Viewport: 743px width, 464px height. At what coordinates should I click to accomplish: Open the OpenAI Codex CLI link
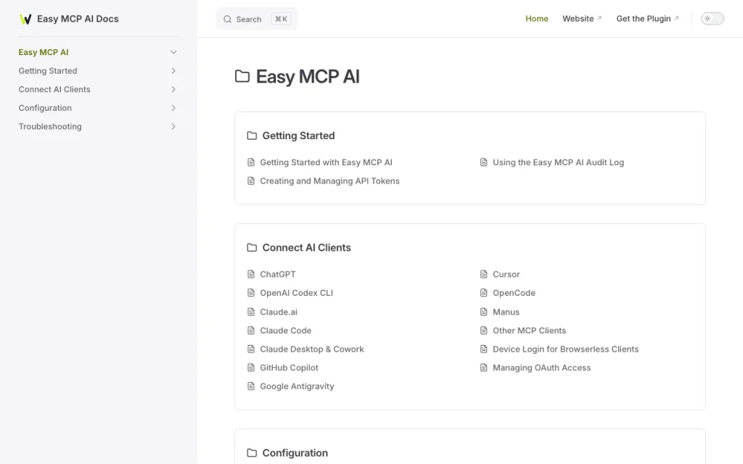pyautogui.click(x=297, y=293)
